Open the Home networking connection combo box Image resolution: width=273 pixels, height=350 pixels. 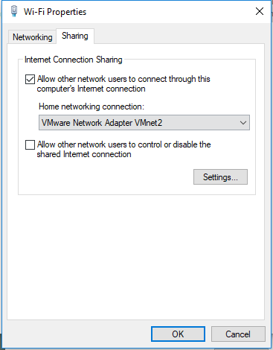point(144,123)
